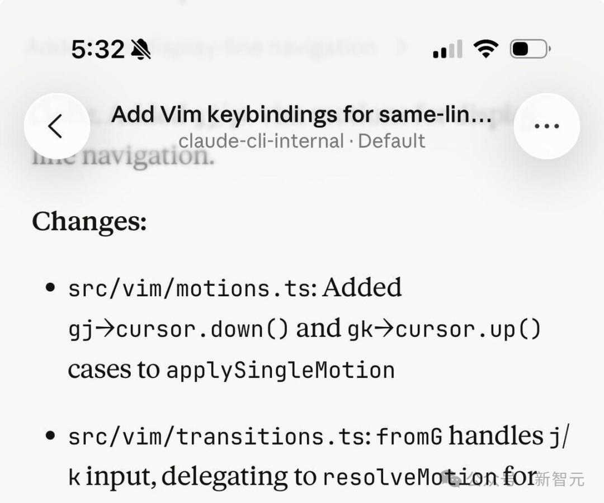Screen dimensions: 604x503
Task: Click the 新智元 watermark text
Action: coord(559,479)
